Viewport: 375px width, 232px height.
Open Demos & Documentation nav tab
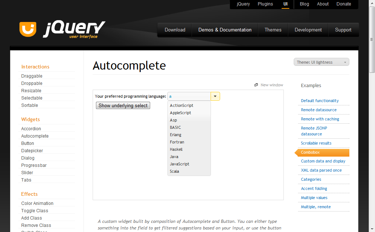click(225, 30)
